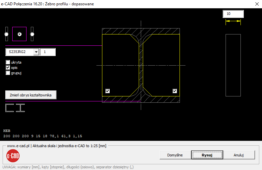Choose the I-beam profile shape icon
Screen dimensions: 262x170
(21, 108)
